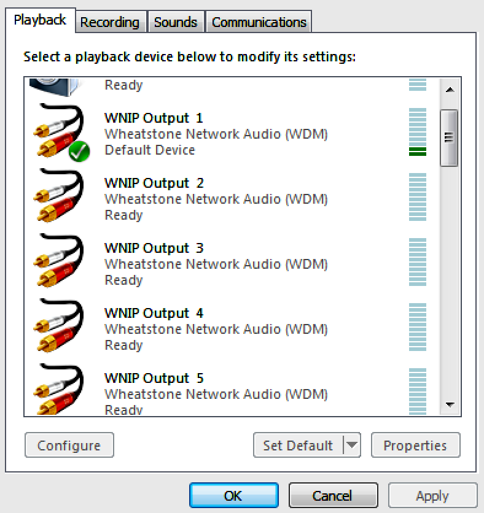Click the WNIP Output 4 RCA cable icon
The image size is (484, 513).
59,326
